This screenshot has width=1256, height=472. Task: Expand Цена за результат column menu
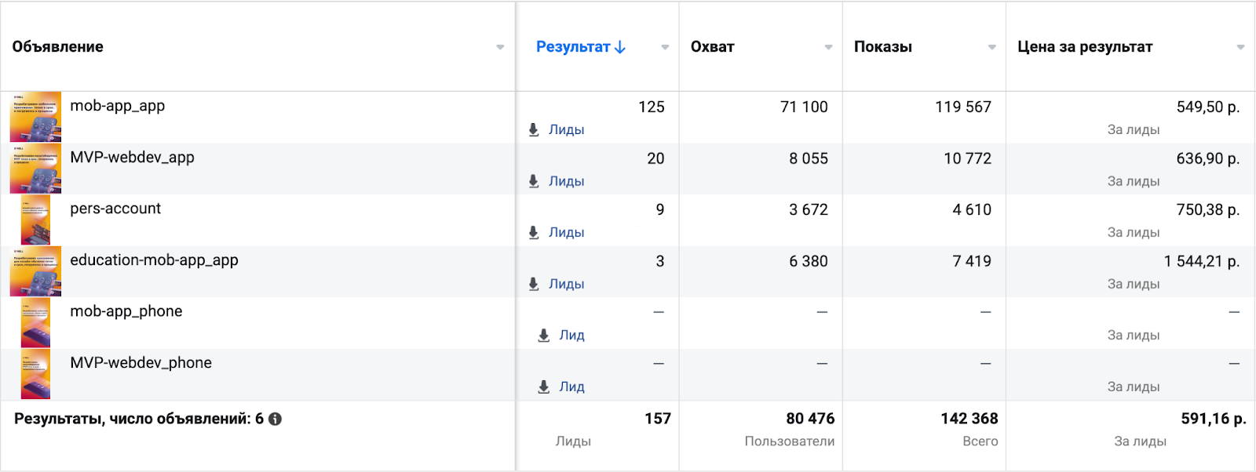(1240, 48)
